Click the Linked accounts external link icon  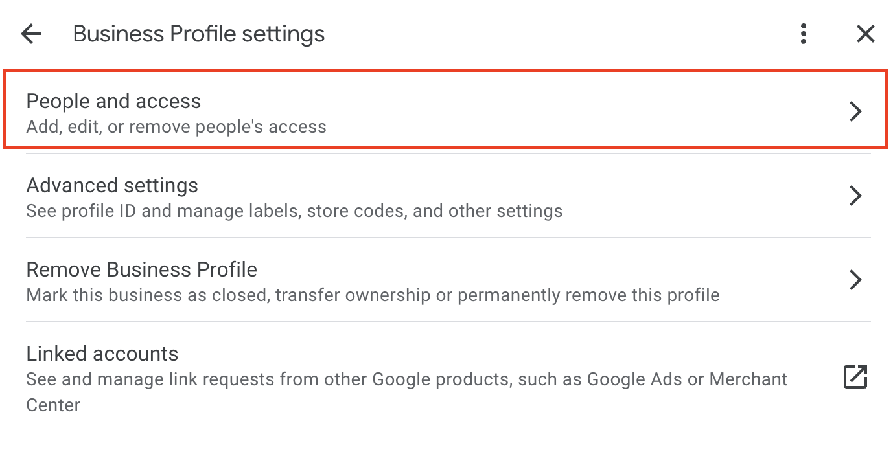tap(855, 377)
